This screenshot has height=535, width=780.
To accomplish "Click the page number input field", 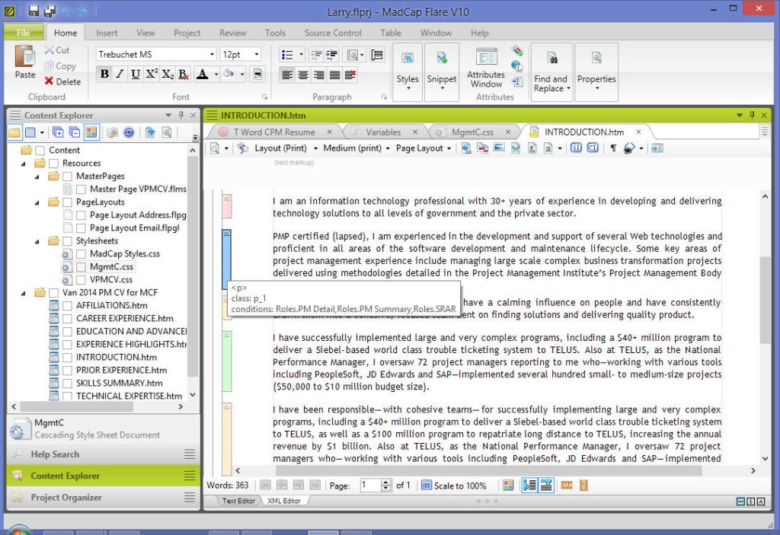I will tap(370, 486).
